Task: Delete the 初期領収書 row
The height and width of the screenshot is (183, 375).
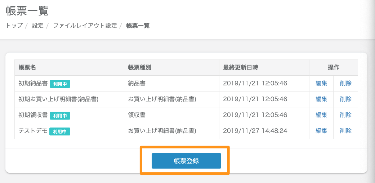Action: [345, 115]
